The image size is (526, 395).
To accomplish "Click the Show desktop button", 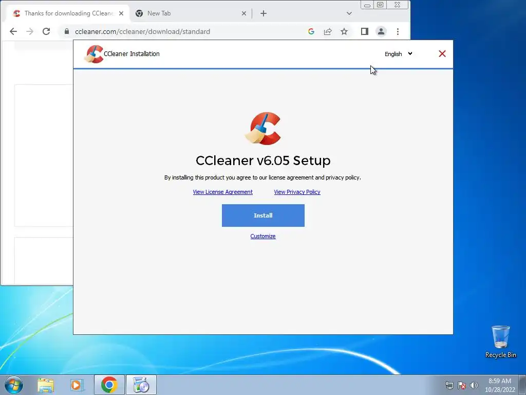I will click(x=522, y=385).
